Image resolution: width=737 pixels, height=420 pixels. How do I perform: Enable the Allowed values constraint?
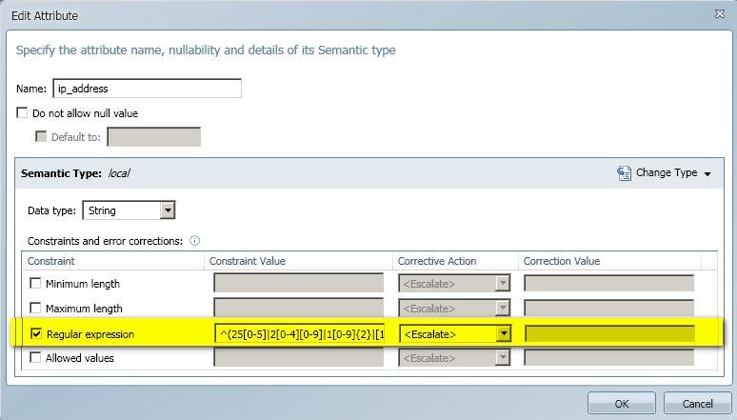(35, 357)
